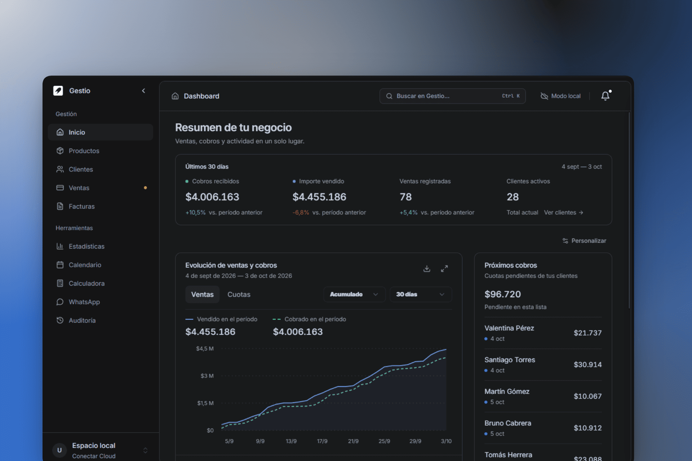Image resolution: width=692 pixels, height=461 pixels.
Task: Collapse the sidebar with the chevron
Action: [143, 91]
